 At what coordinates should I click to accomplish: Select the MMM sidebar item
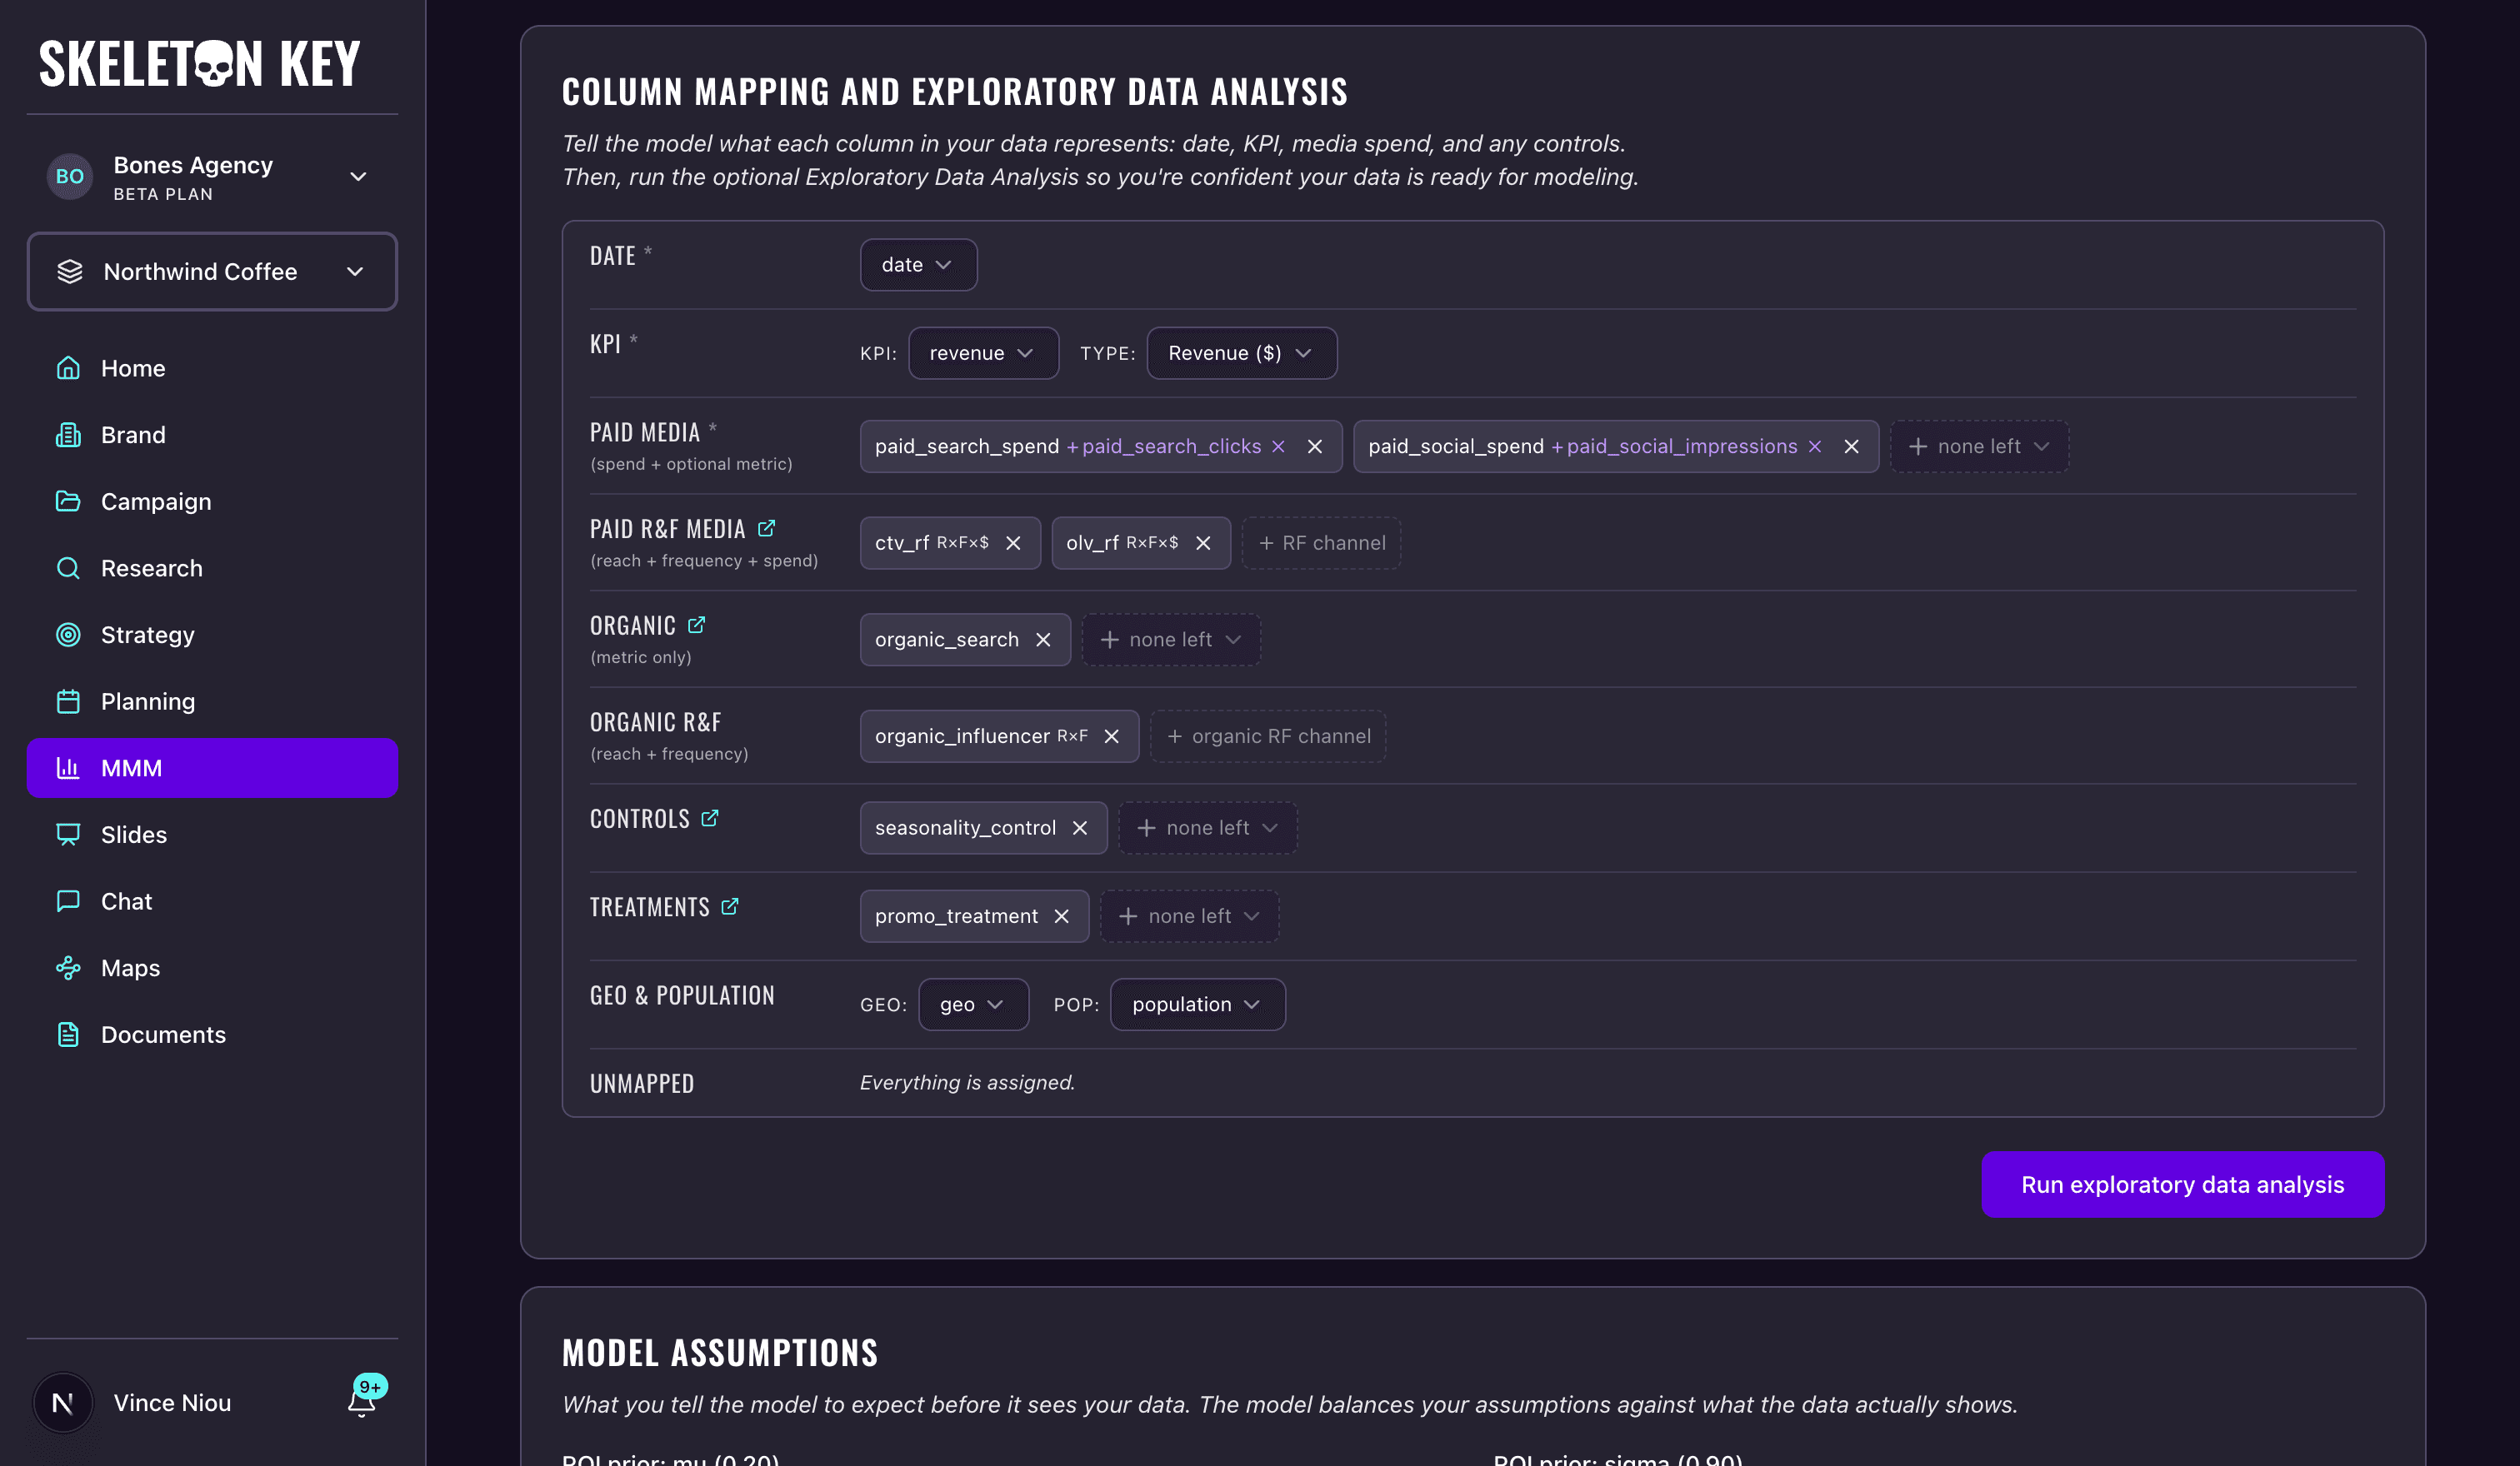point(212,767)
